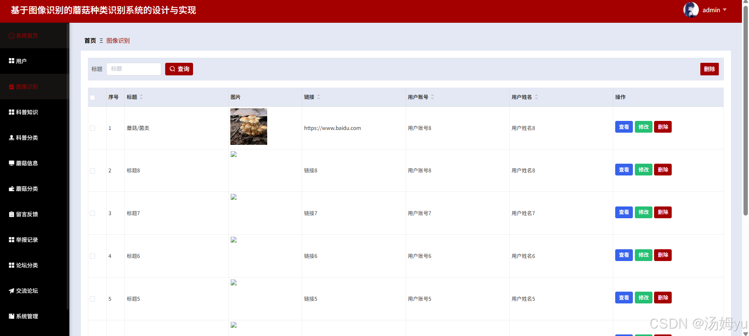Click the home icon beside 系统首页
The width and height of the screenshot is (749, 336).
coord(11,36)
